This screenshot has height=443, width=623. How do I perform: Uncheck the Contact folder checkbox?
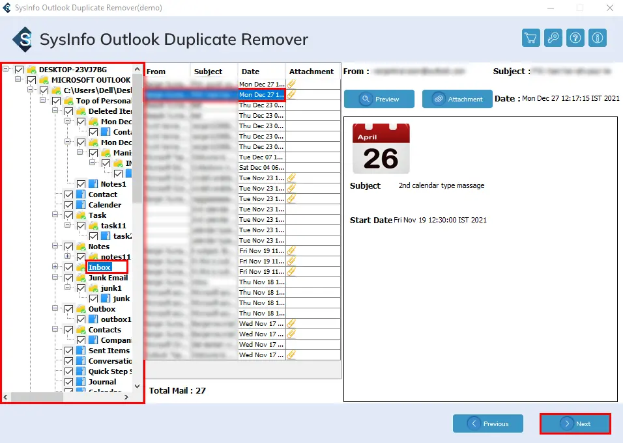tap(68, 195)
